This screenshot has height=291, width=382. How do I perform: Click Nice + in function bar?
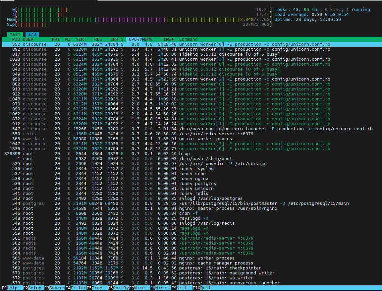[161, 288]
